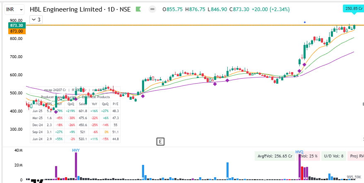Click the 900.00 price axis label
The width and height of the screenshot is (364, 183).
(x=16, y=20)
